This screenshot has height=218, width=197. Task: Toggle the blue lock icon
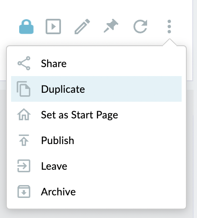click(26, 27)
